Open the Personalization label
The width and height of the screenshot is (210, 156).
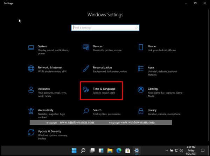tap(102, 67)
